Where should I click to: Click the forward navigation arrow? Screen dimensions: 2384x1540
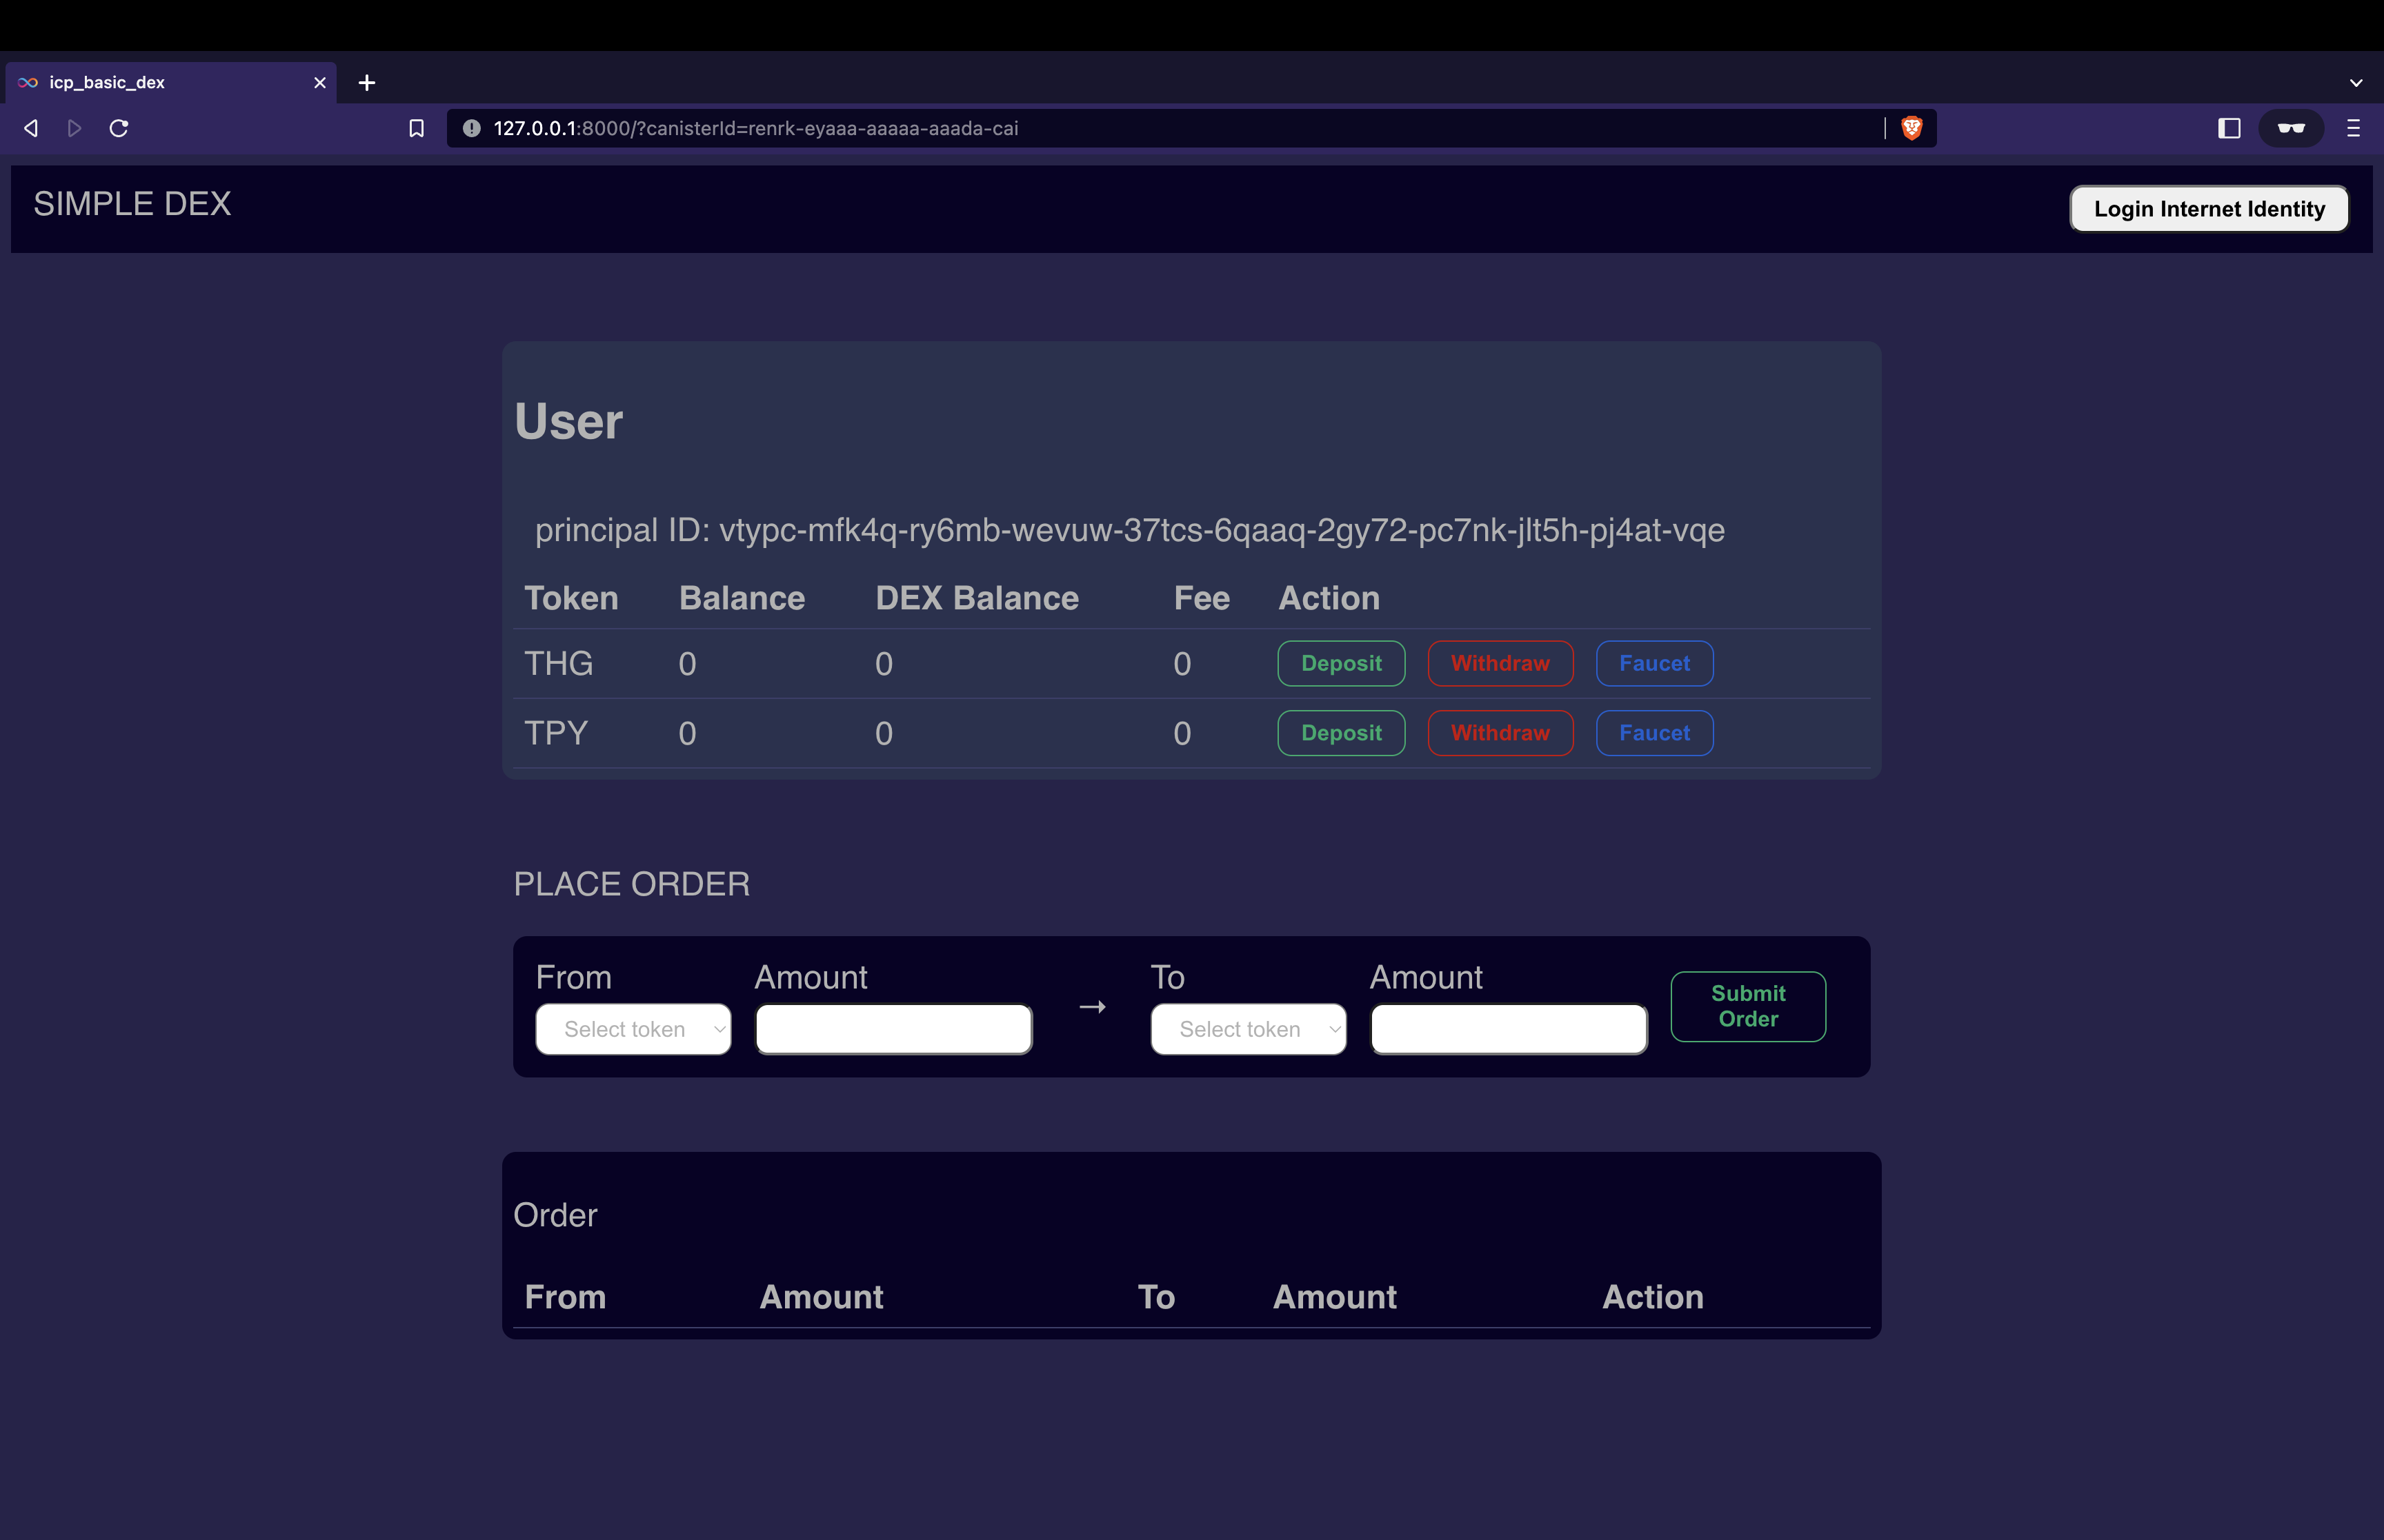73,128
